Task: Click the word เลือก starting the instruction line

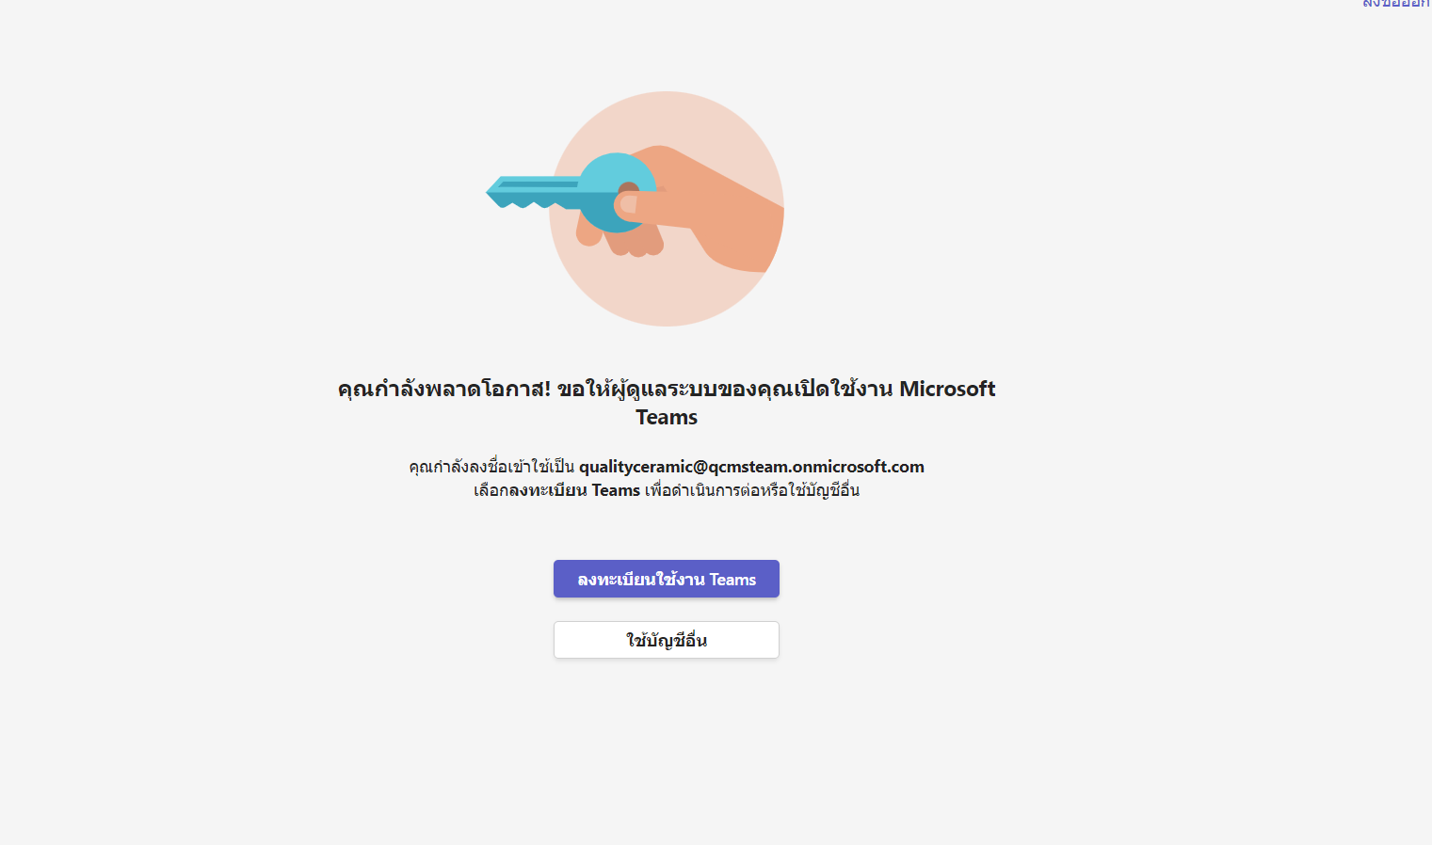Action: click(x=491, y=490)
